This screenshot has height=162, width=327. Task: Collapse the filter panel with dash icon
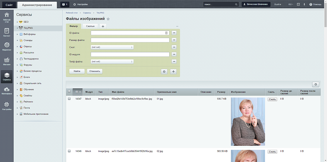(x=177, y=26)
